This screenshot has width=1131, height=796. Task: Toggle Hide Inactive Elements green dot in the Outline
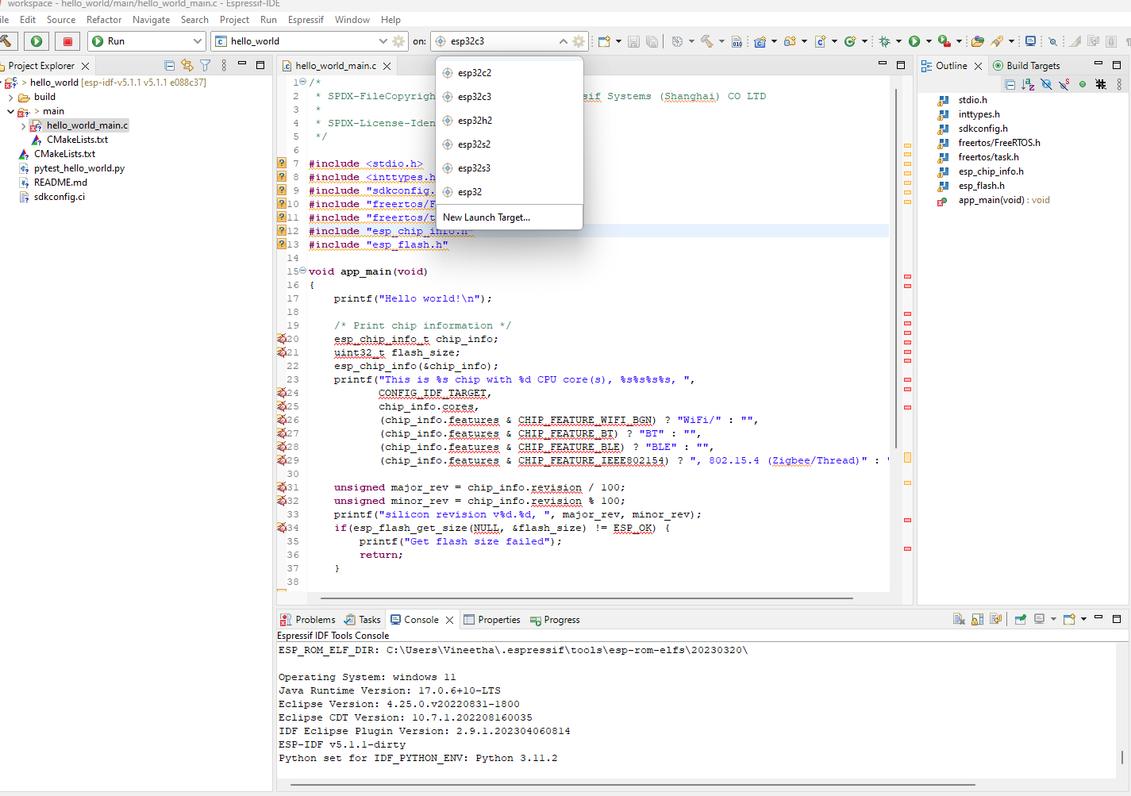tap(1083, 84)
